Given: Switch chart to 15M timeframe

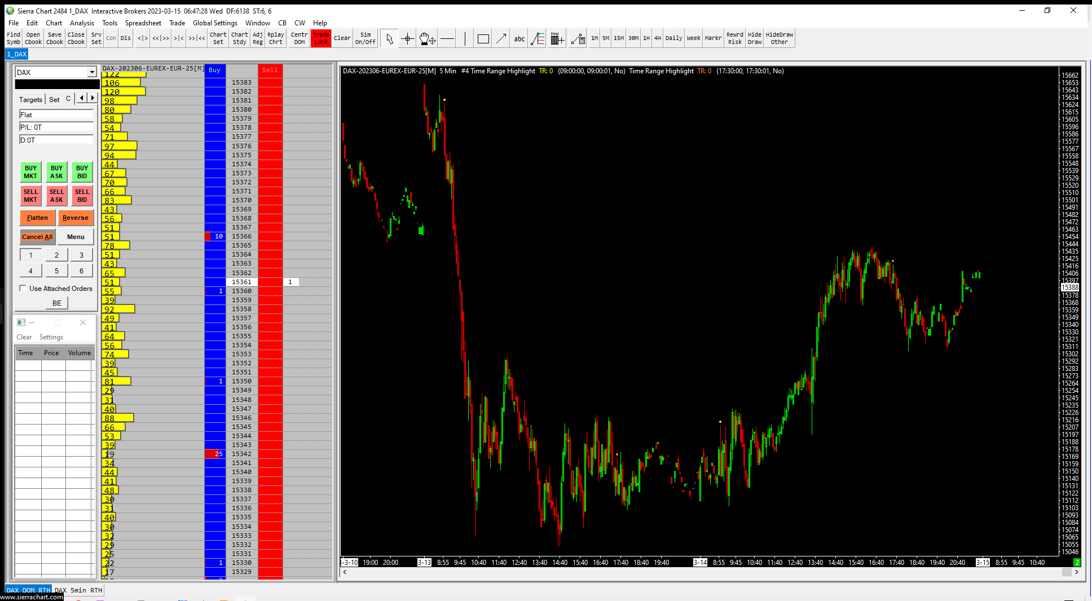Looking at the screenshot, I should (x=619, y=38).
